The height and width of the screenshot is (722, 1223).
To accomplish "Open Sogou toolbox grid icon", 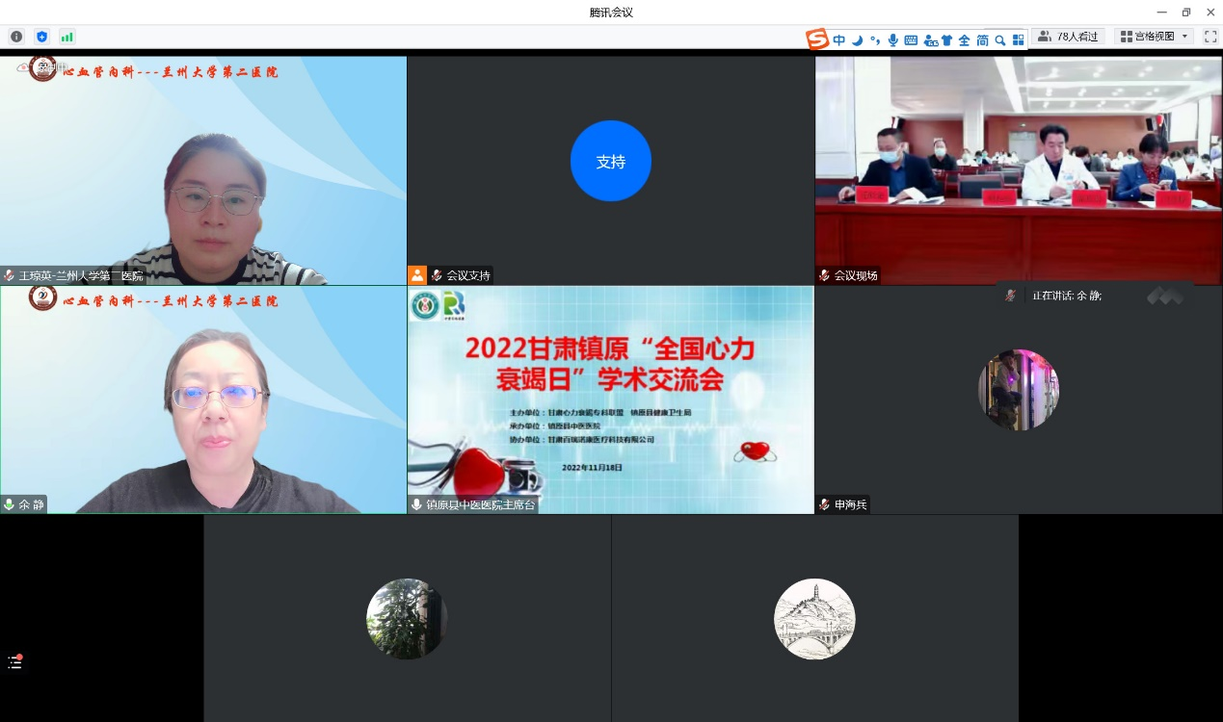I will coord(1018,40).
